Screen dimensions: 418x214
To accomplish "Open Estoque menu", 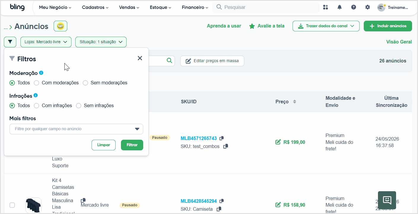I will coord(160,7).
